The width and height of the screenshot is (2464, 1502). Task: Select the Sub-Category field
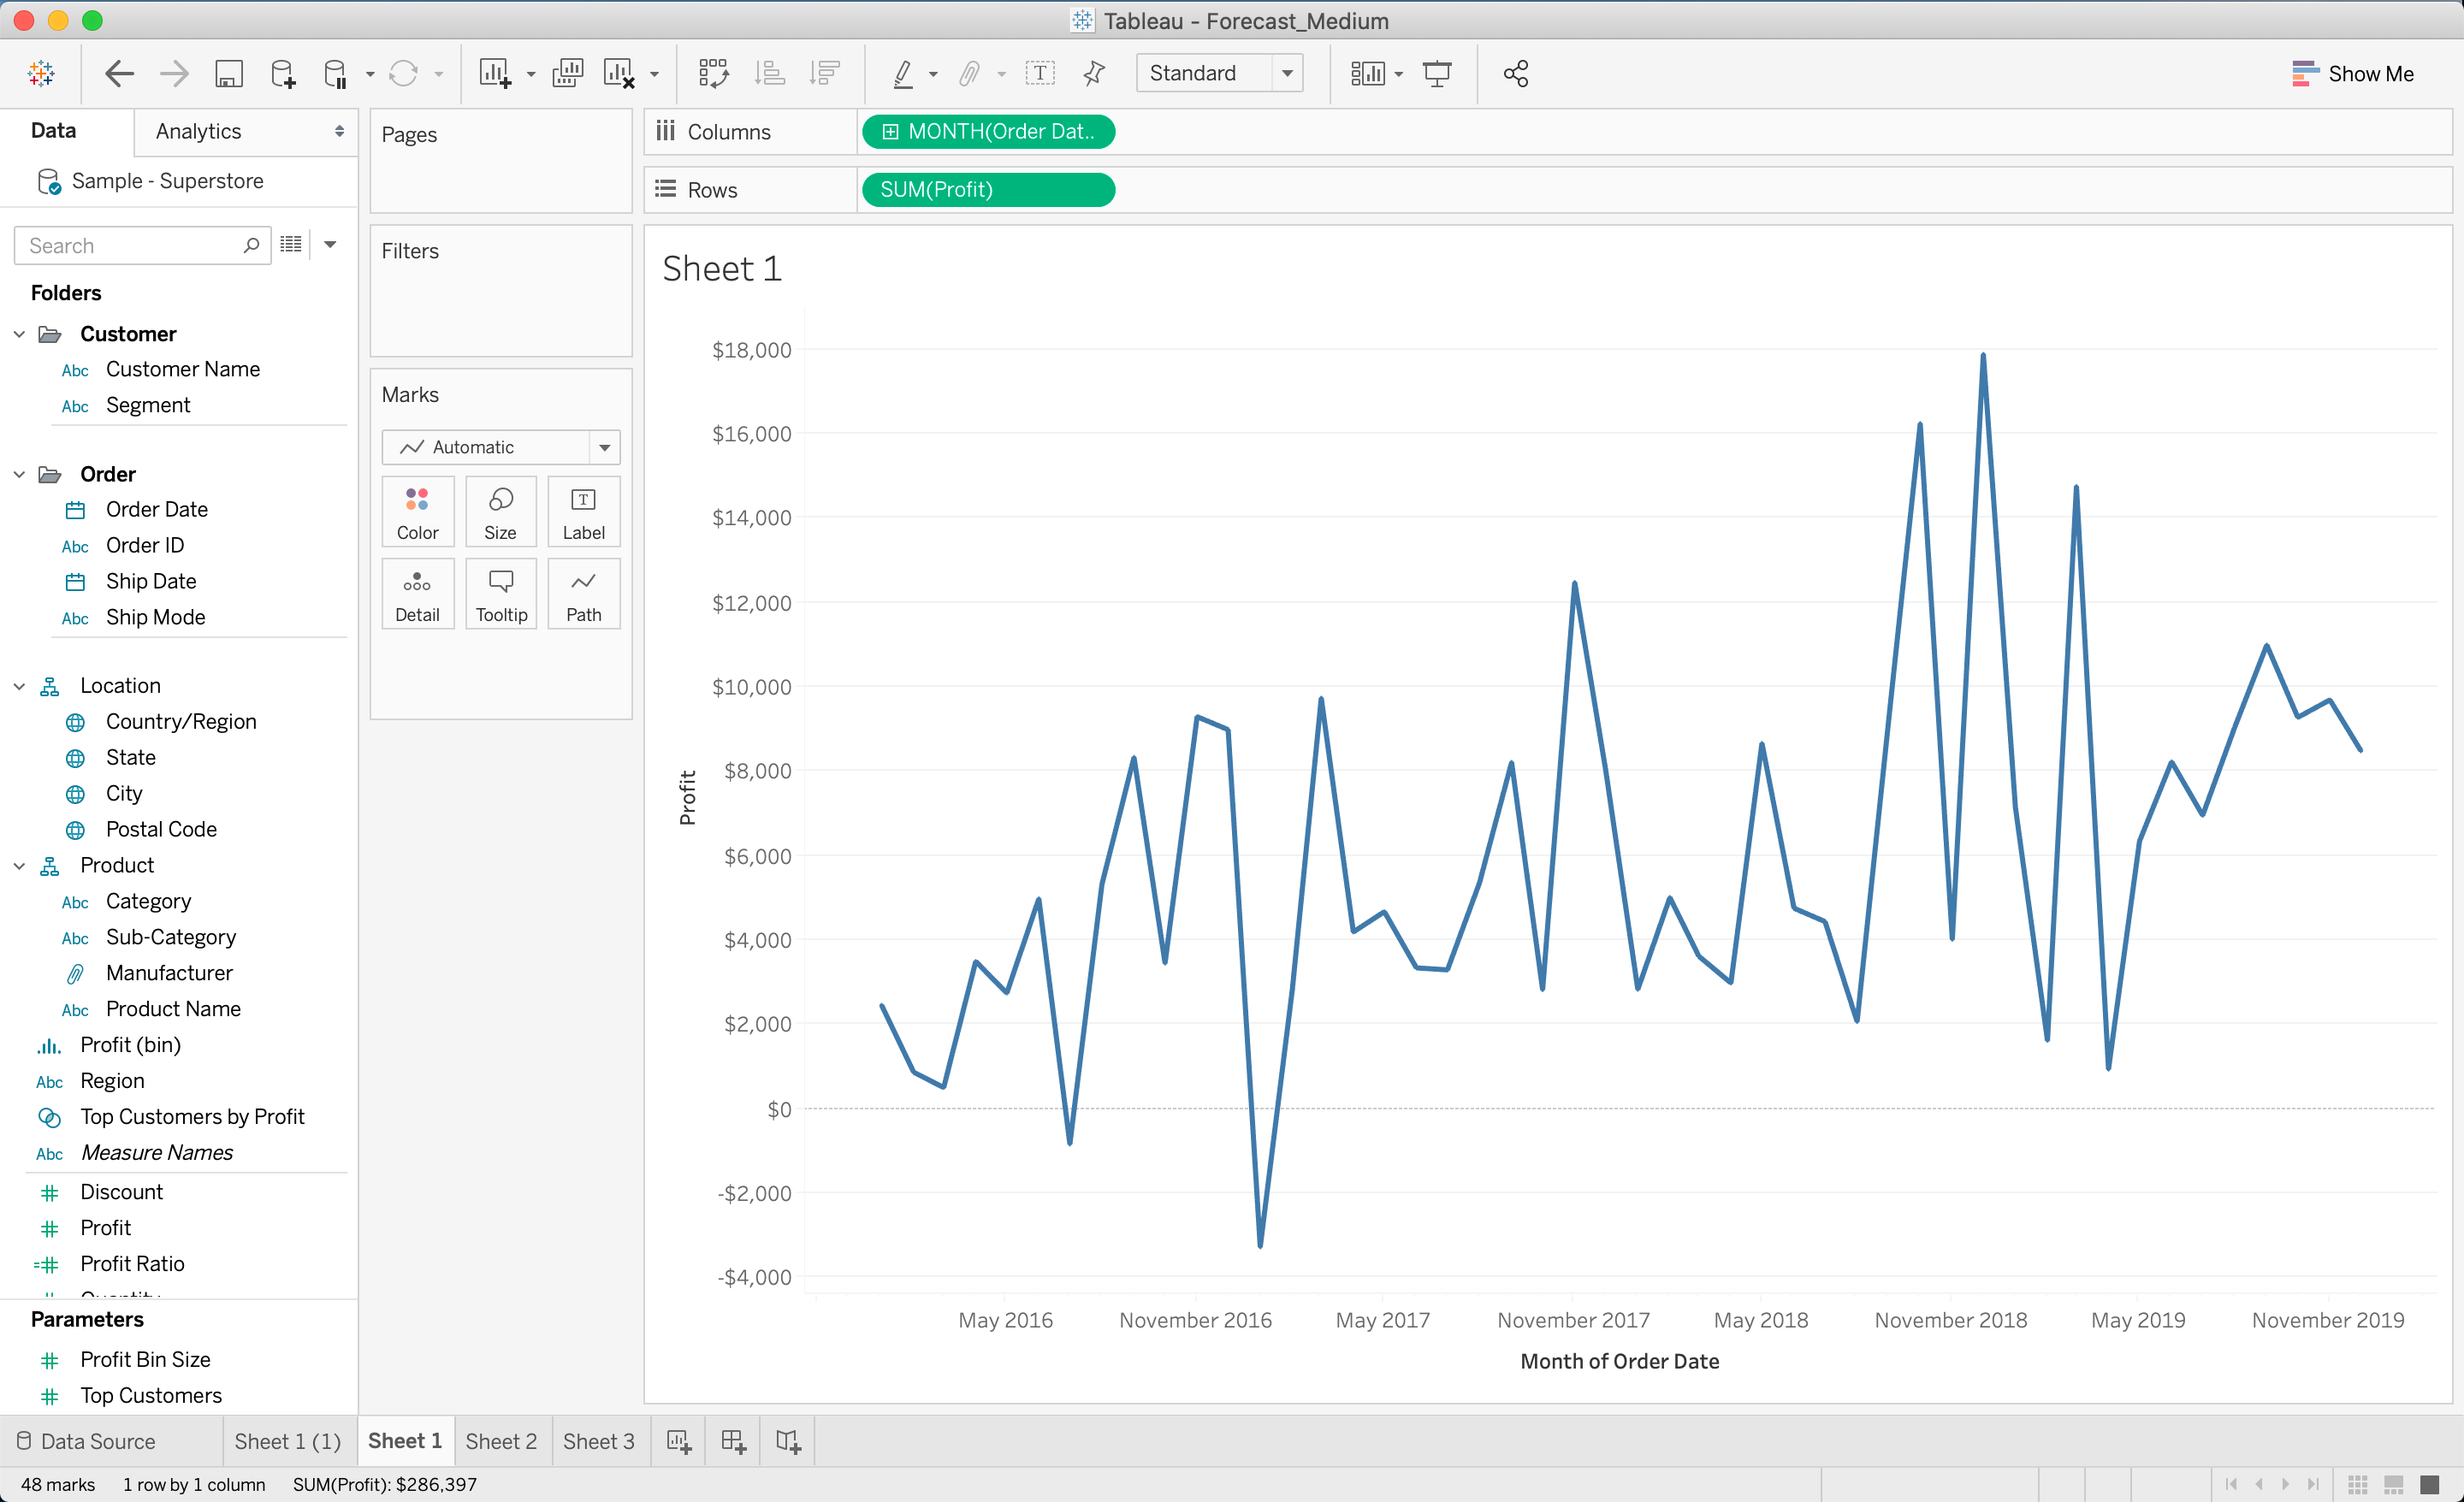(x=171, y=937)
